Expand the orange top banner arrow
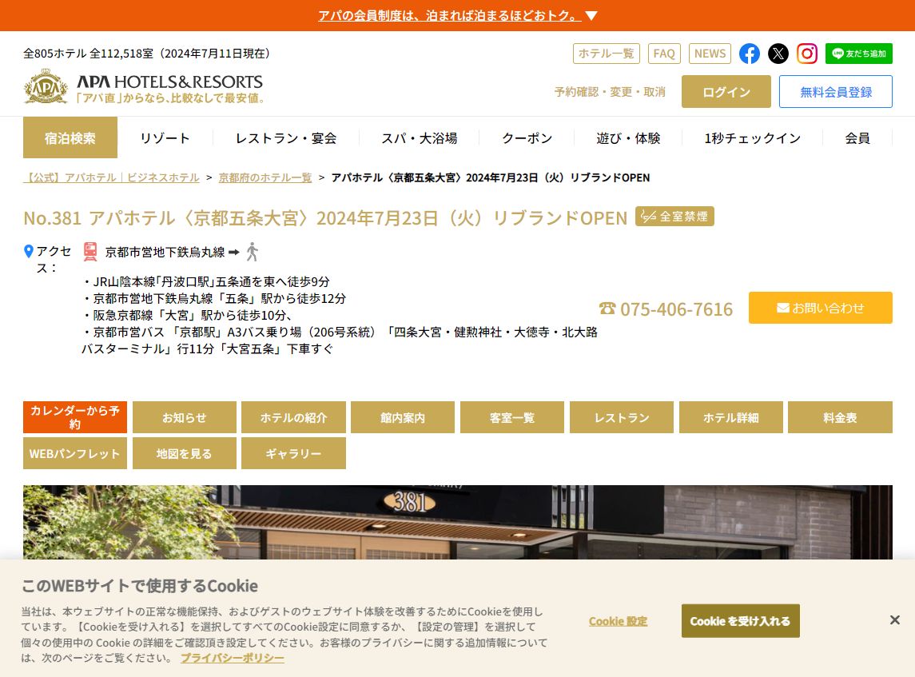Image resolution: width=915 pixels, height=677 pixels. tap(591, 16)
